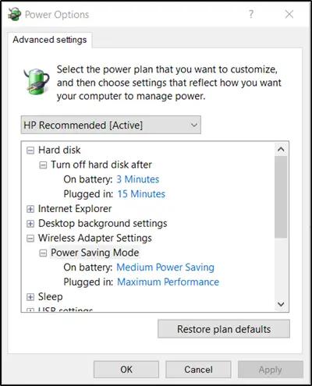Expand the Internet Explorer node

pos(30,209)
